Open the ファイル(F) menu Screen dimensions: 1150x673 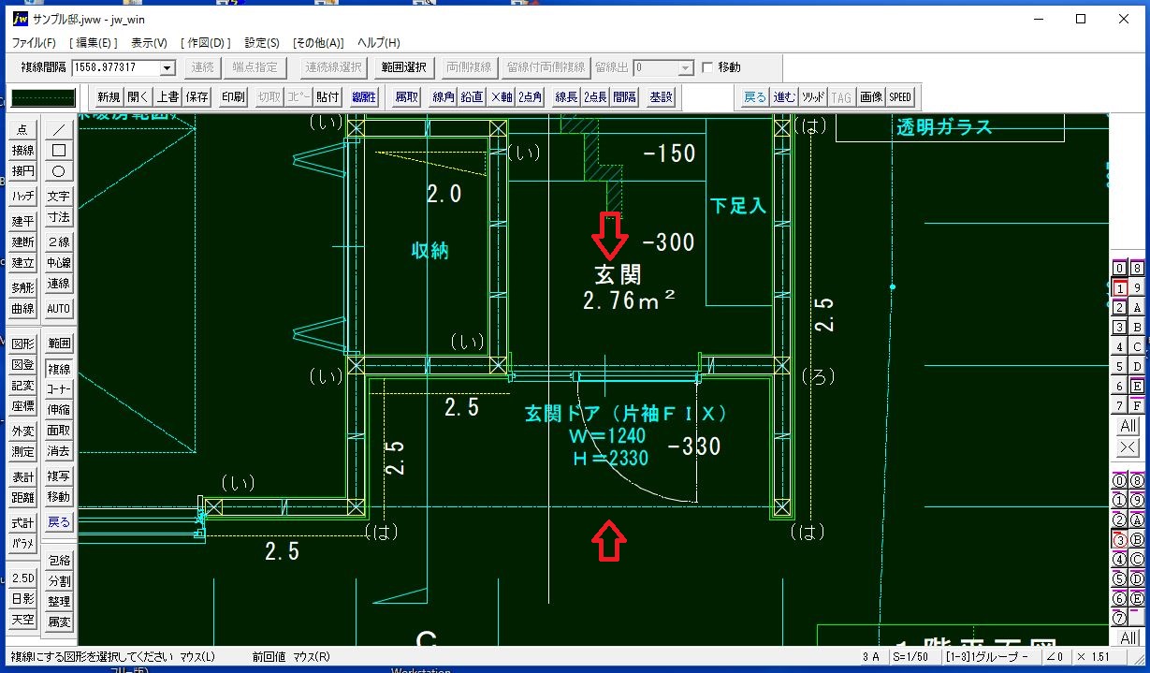34,43
